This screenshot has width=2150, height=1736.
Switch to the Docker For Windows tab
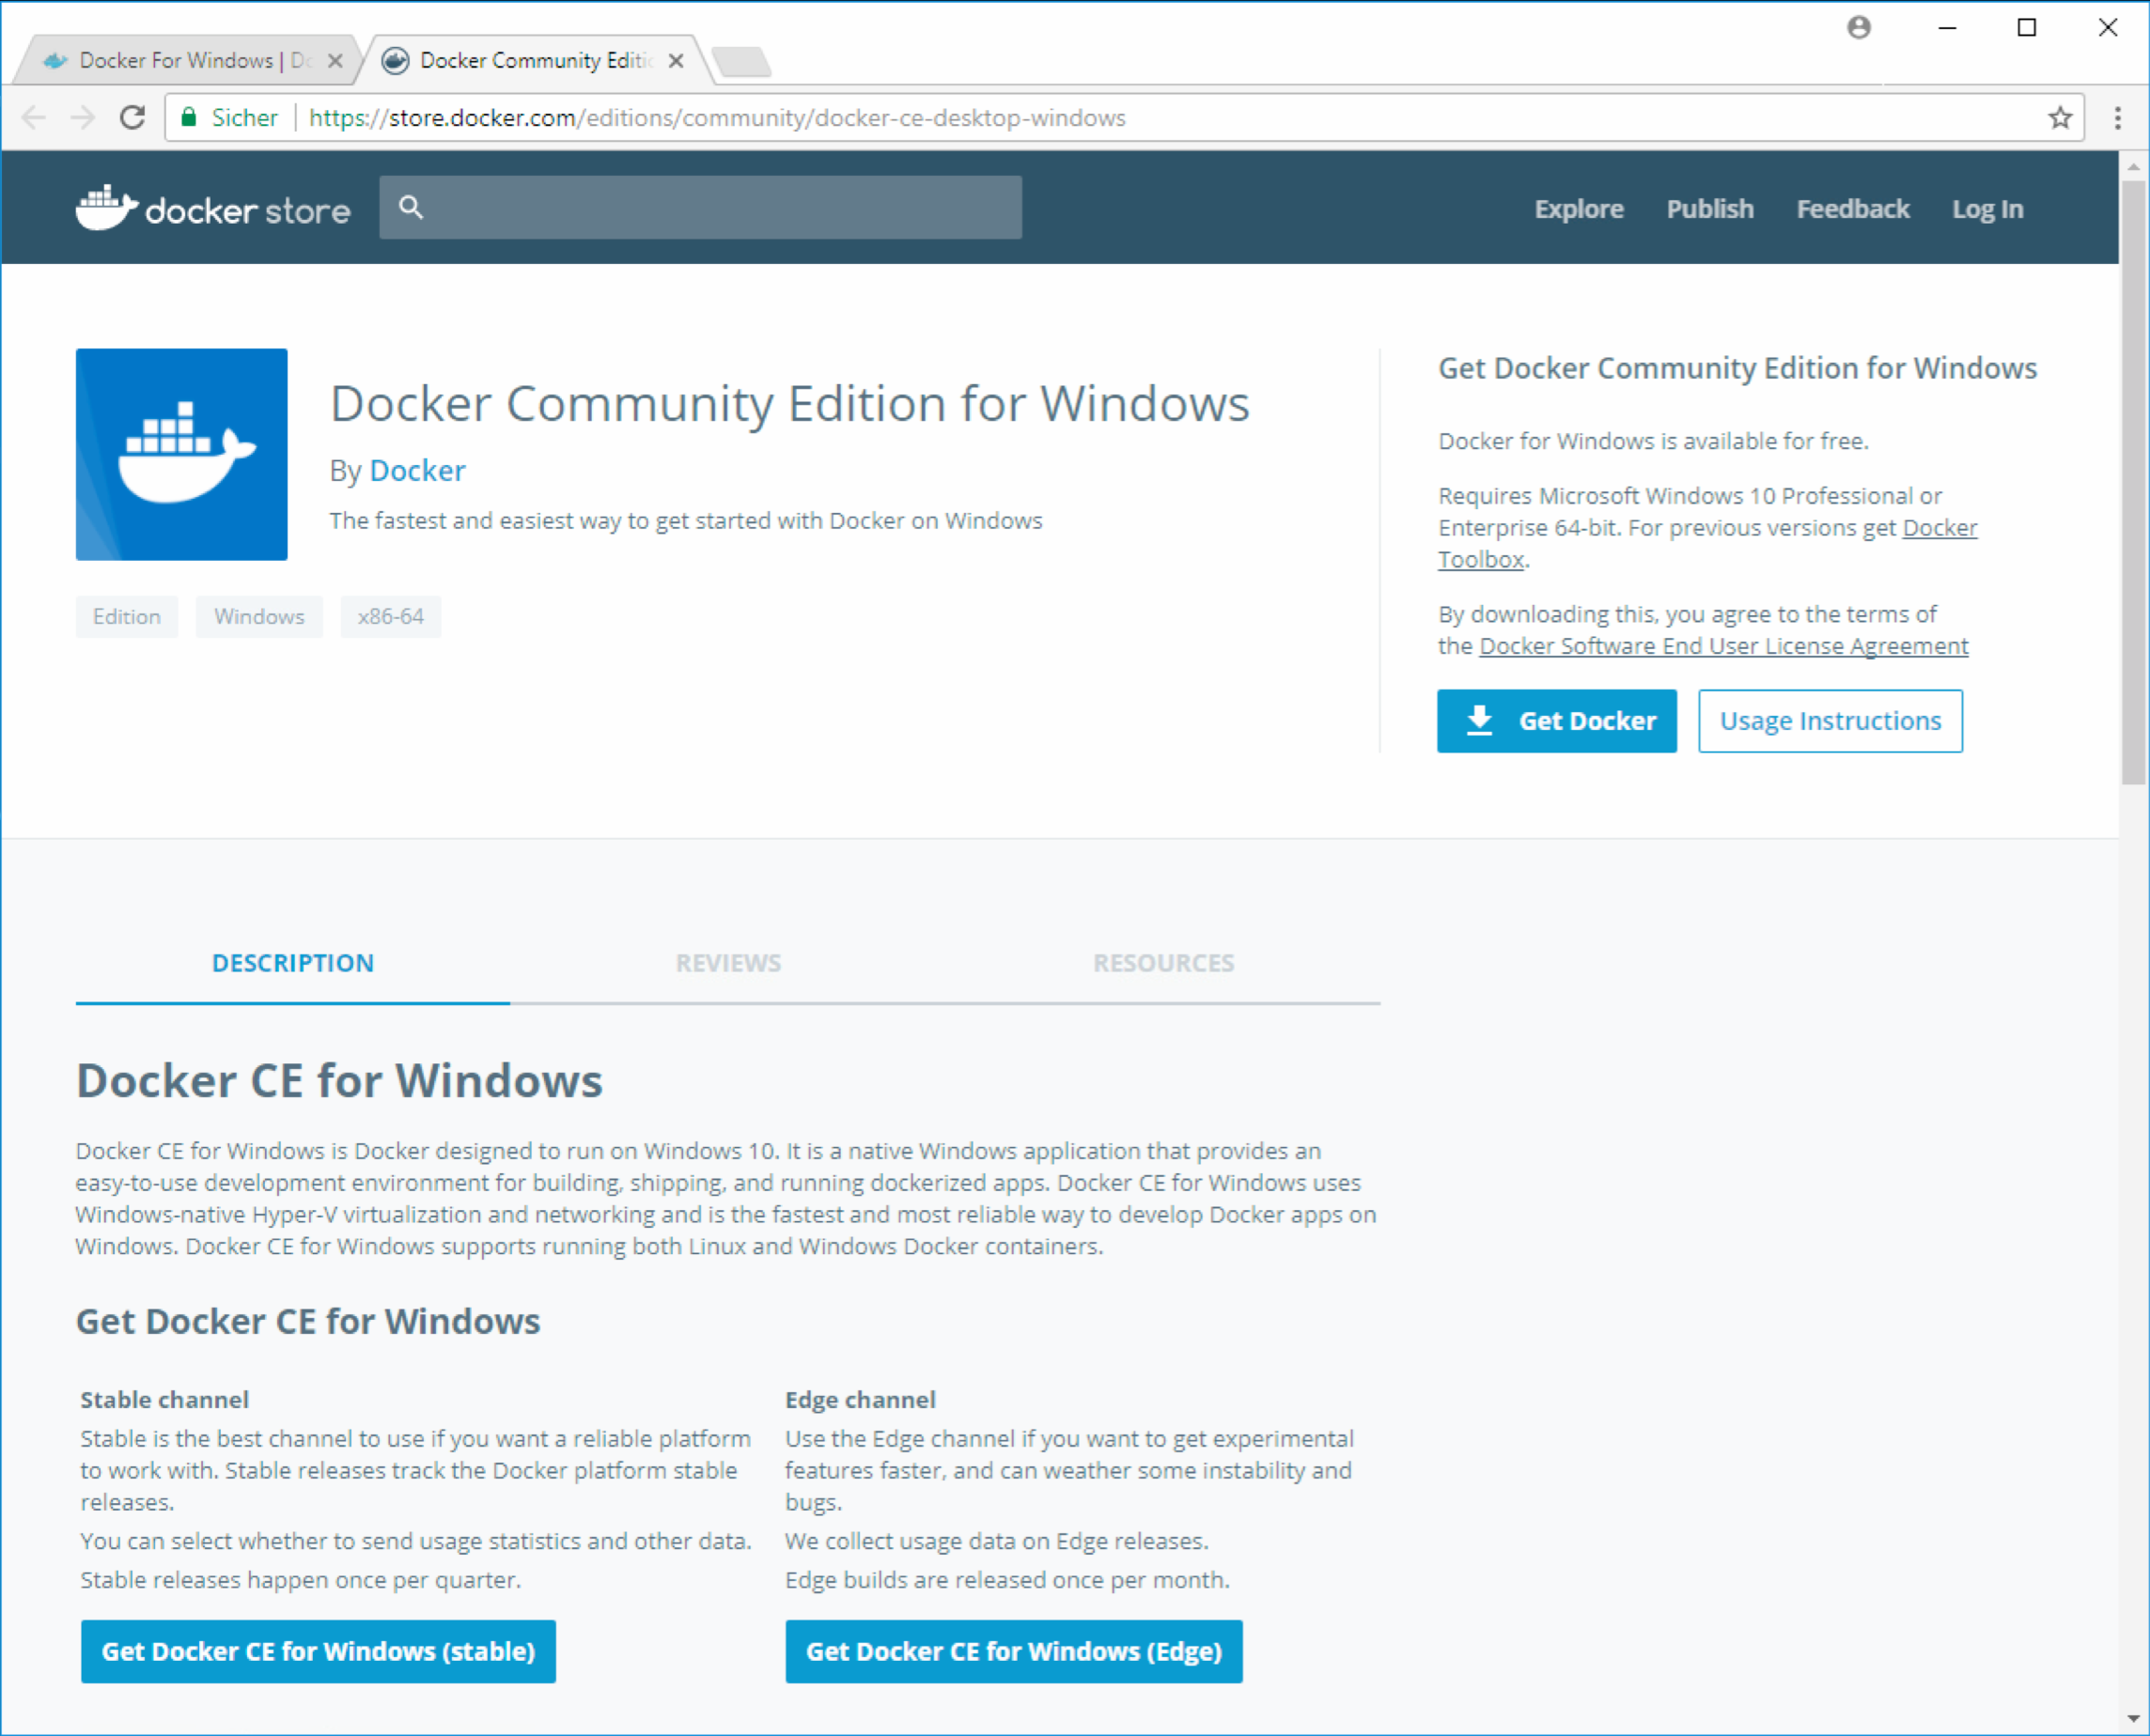coord(188,61)
